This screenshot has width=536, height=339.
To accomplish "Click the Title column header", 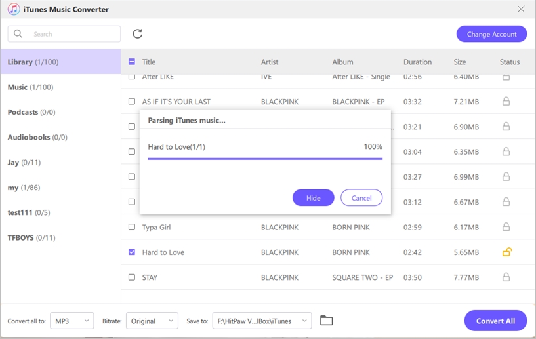I will click(x=149, y=62).
